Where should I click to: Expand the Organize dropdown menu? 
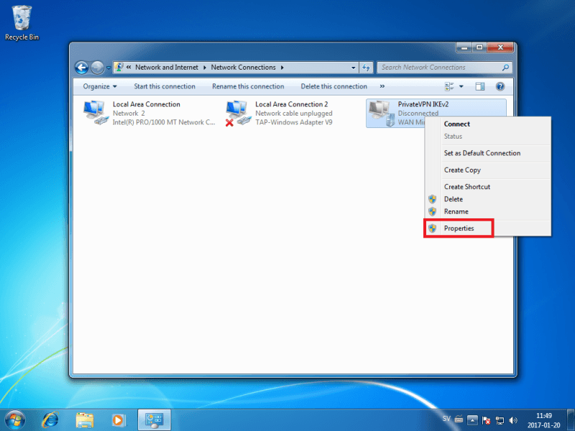pyautogui.click(x=100, y=86)
